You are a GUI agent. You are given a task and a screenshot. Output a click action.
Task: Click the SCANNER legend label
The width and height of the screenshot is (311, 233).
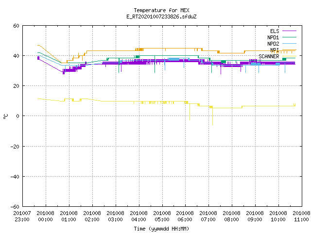pos(269,56)
